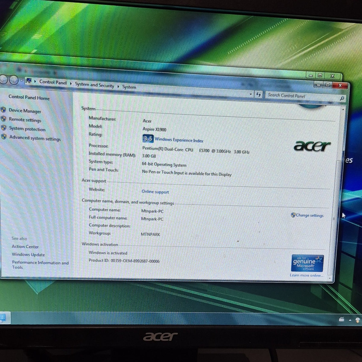The image size is (362, 362).
Task: Open Windows Update link
Action: (x=28, y=255)
